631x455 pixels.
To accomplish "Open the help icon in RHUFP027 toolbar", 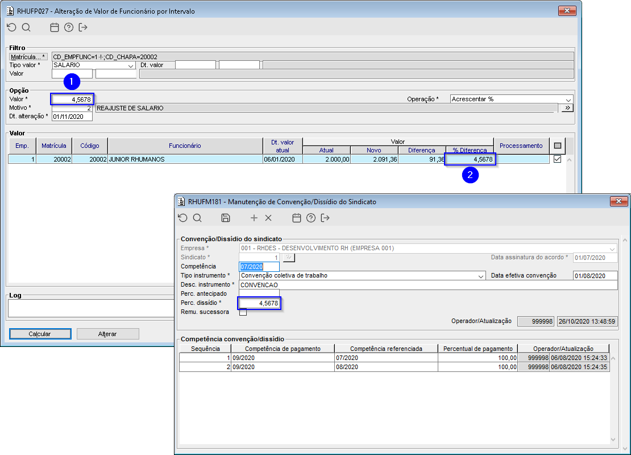I will pyautogui.click(x=69, y=27).
